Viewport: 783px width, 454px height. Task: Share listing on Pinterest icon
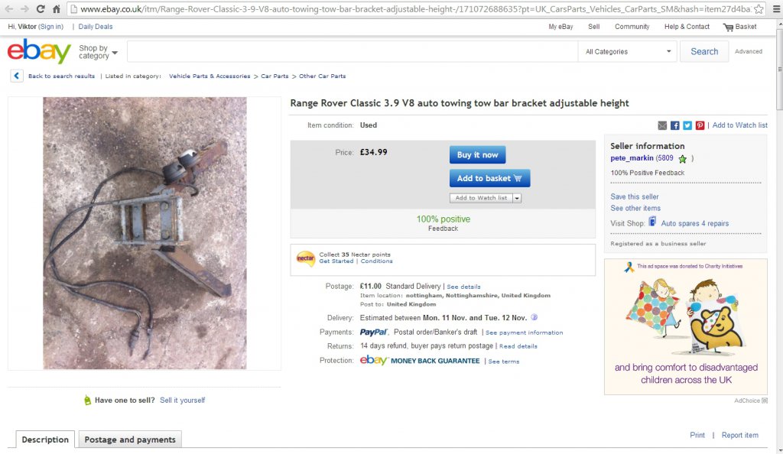click(x=700, y=125)
